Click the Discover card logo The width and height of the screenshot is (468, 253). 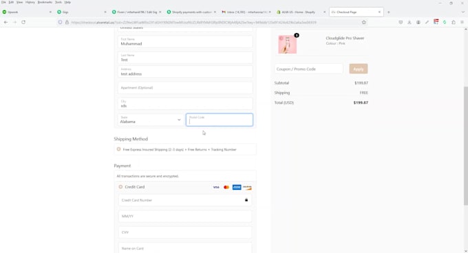(x=247, y=187)
